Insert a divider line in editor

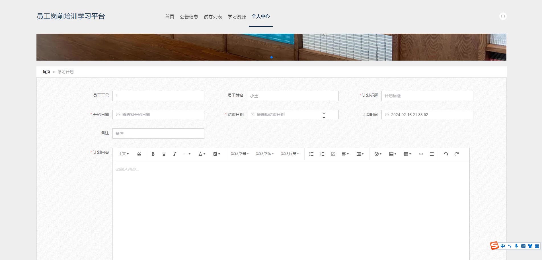(x=432, y=154)
